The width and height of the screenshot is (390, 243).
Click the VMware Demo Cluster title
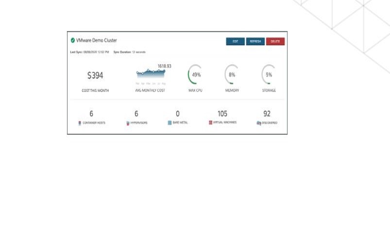click(x=96, y=40)
